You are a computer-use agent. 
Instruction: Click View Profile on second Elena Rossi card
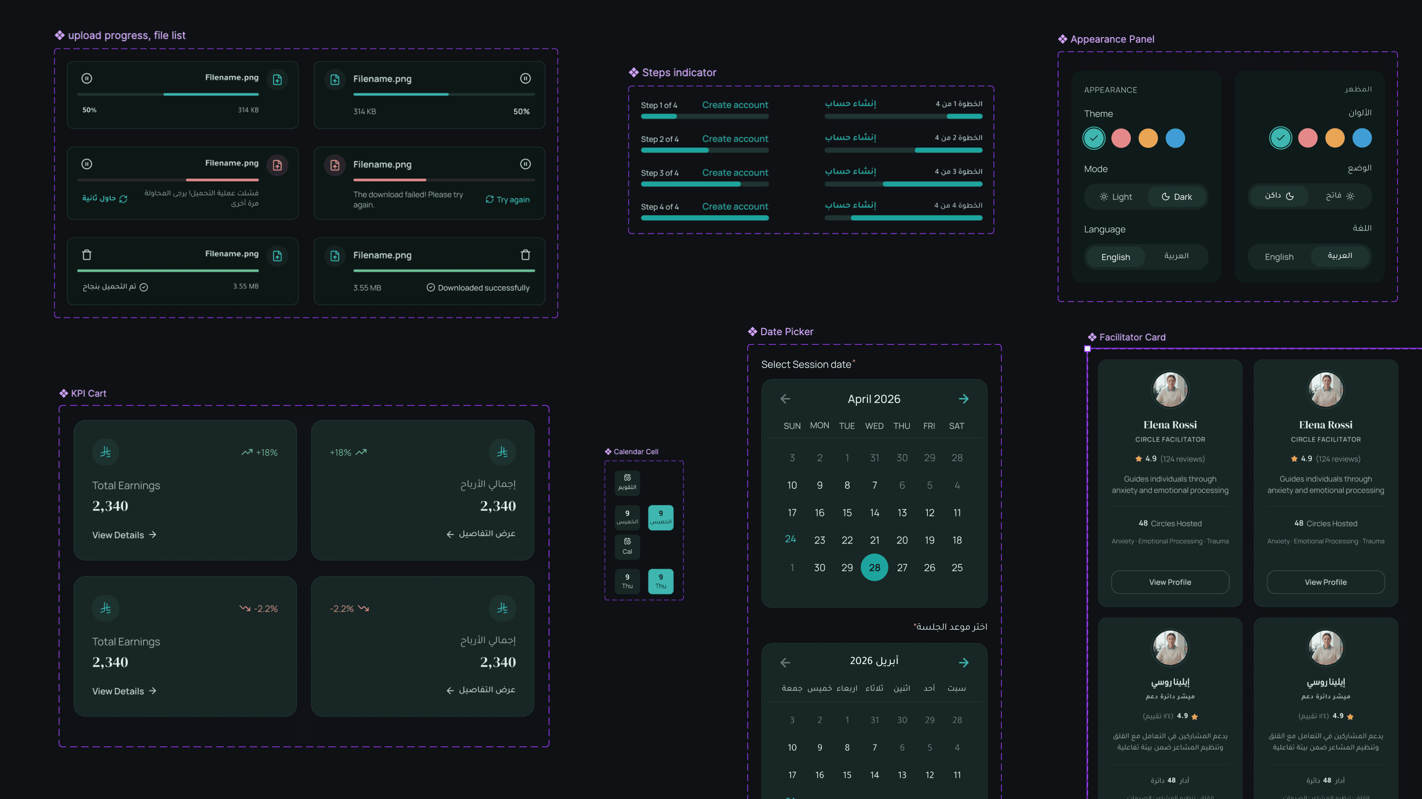tap(1326, 582)
